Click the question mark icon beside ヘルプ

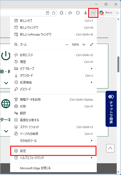click(x=16, y=158)
